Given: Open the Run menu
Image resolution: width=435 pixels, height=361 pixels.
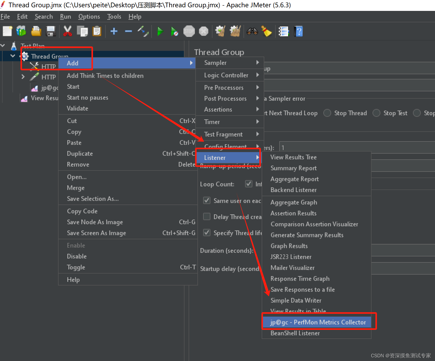Looking at the screenshot, I should pyautogui.click(x=66, y=17).
